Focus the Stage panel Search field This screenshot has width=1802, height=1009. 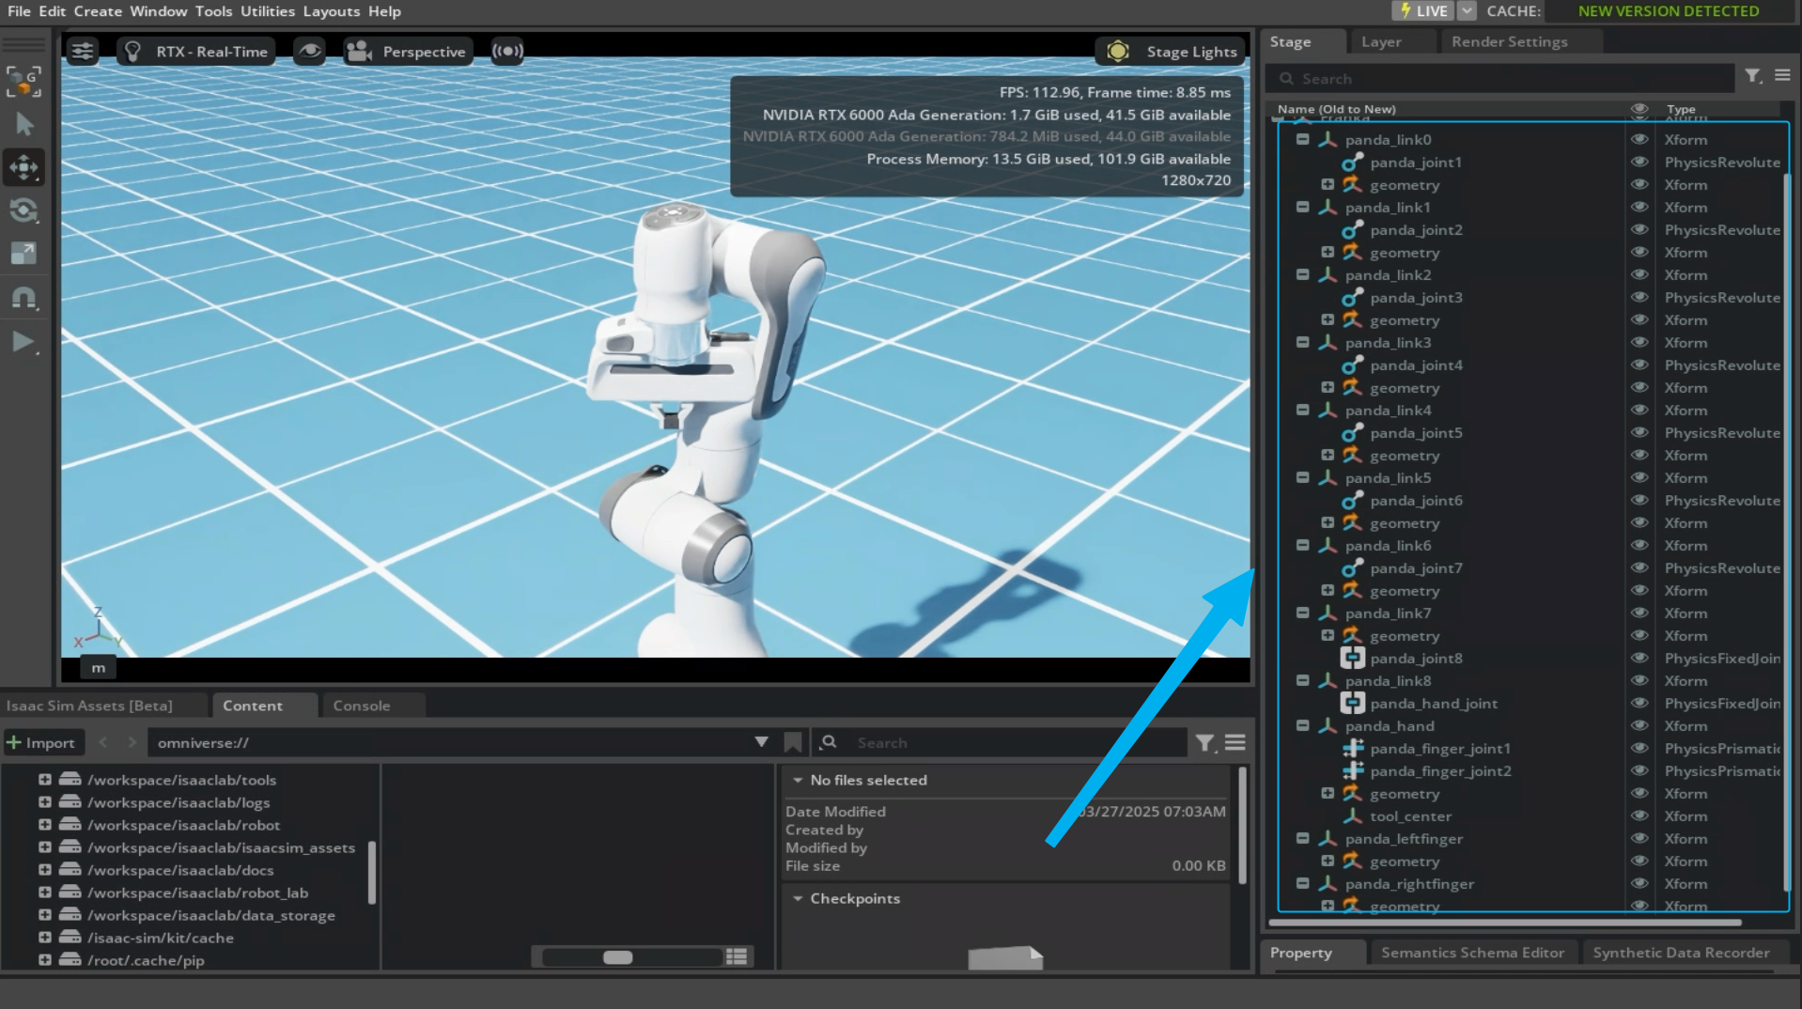pyautogui.click(x=1499, y=79)
